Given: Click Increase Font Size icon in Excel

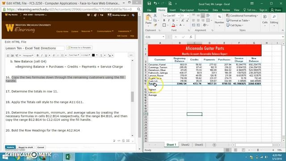Looking at the screenshot, I should (183, 21).
